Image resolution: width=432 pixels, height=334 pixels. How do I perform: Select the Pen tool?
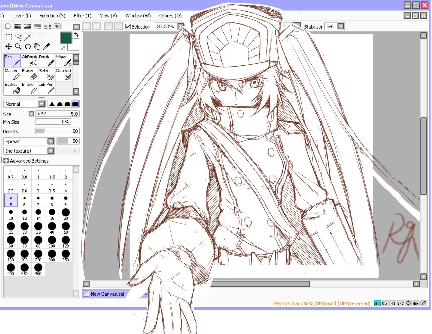tap(12, 60)
